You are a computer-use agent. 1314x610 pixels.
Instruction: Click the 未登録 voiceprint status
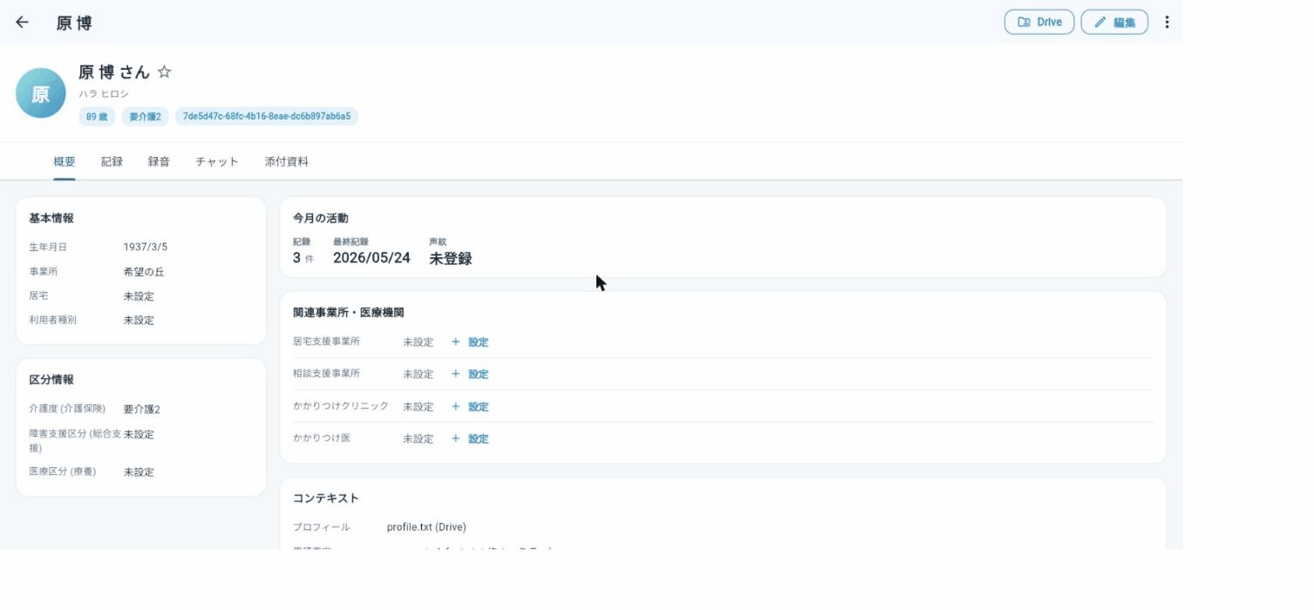[451, 259]
